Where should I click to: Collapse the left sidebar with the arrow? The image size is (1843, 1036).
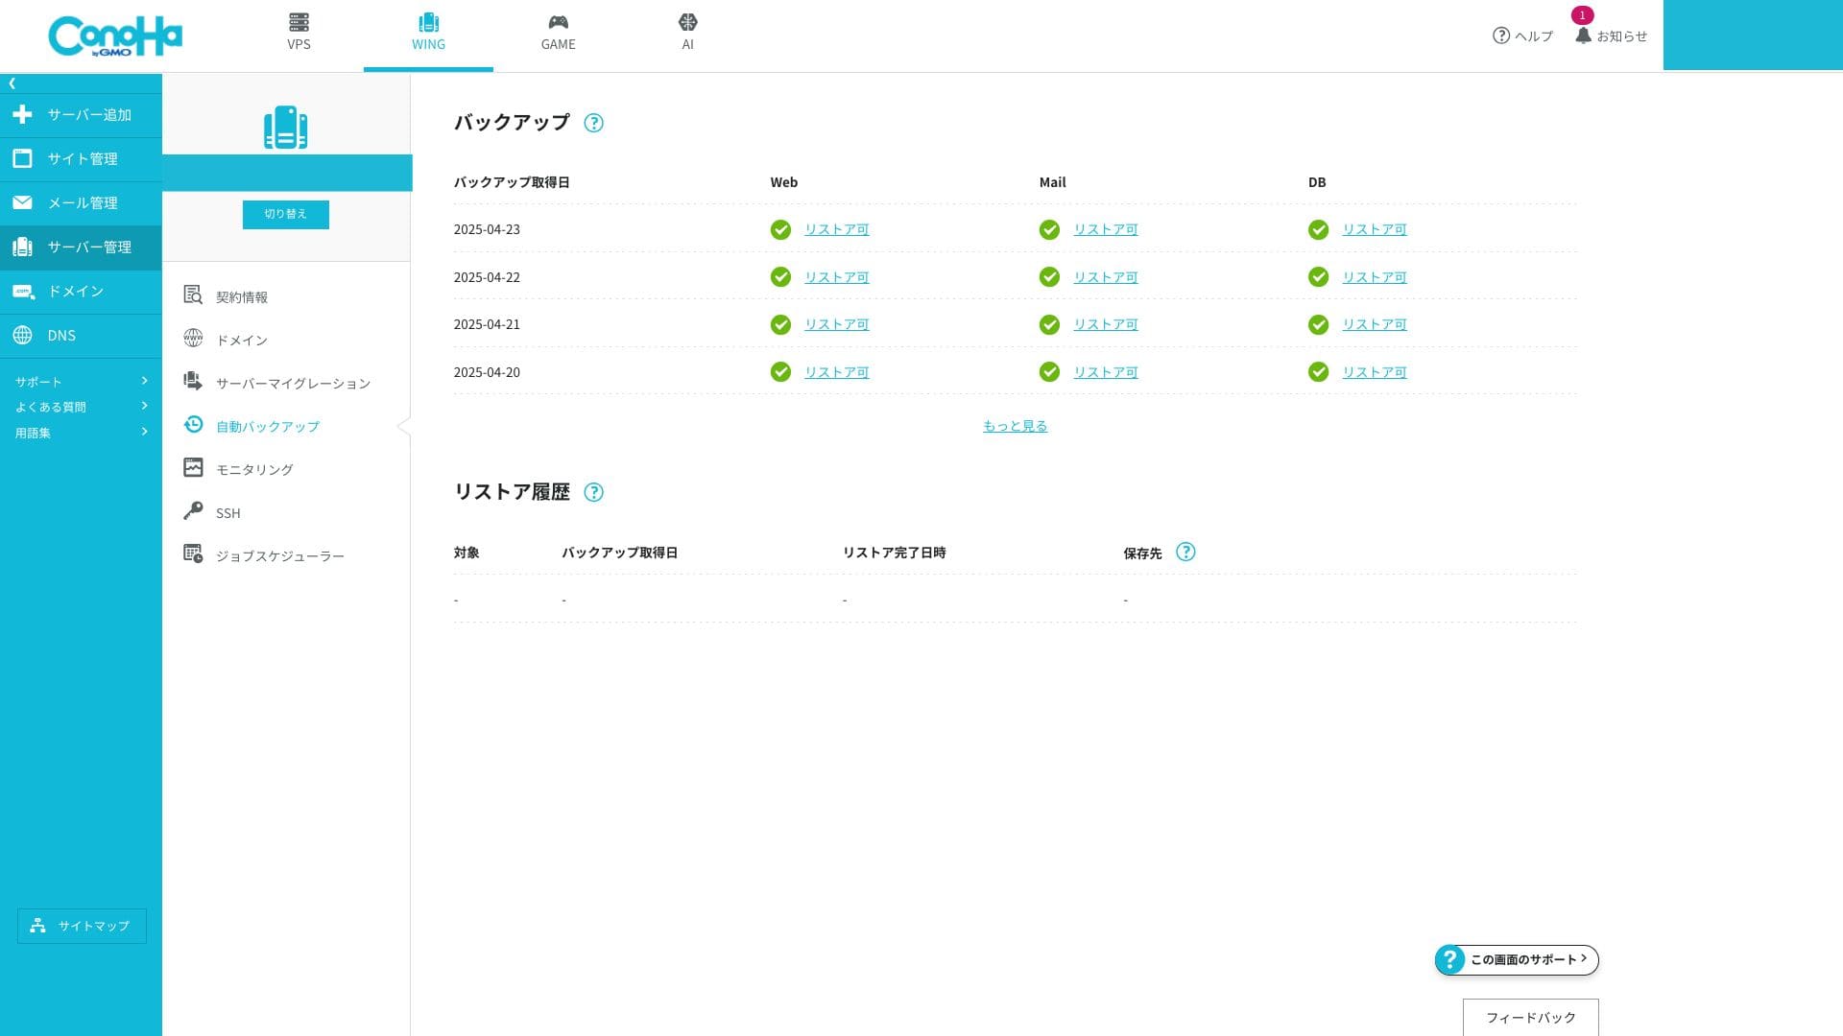click(x=12, y=83)
